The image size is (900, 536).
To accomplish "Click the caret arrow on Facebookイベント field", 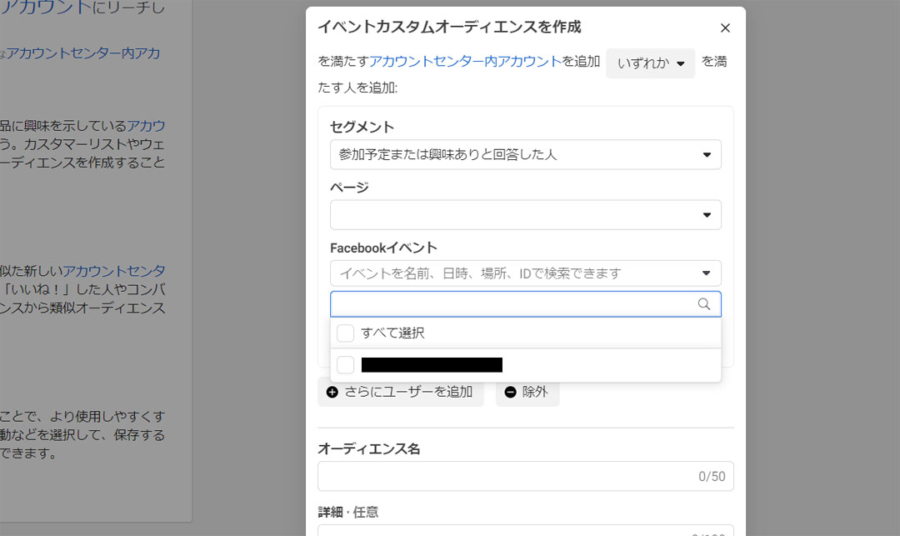I will 707,273.
